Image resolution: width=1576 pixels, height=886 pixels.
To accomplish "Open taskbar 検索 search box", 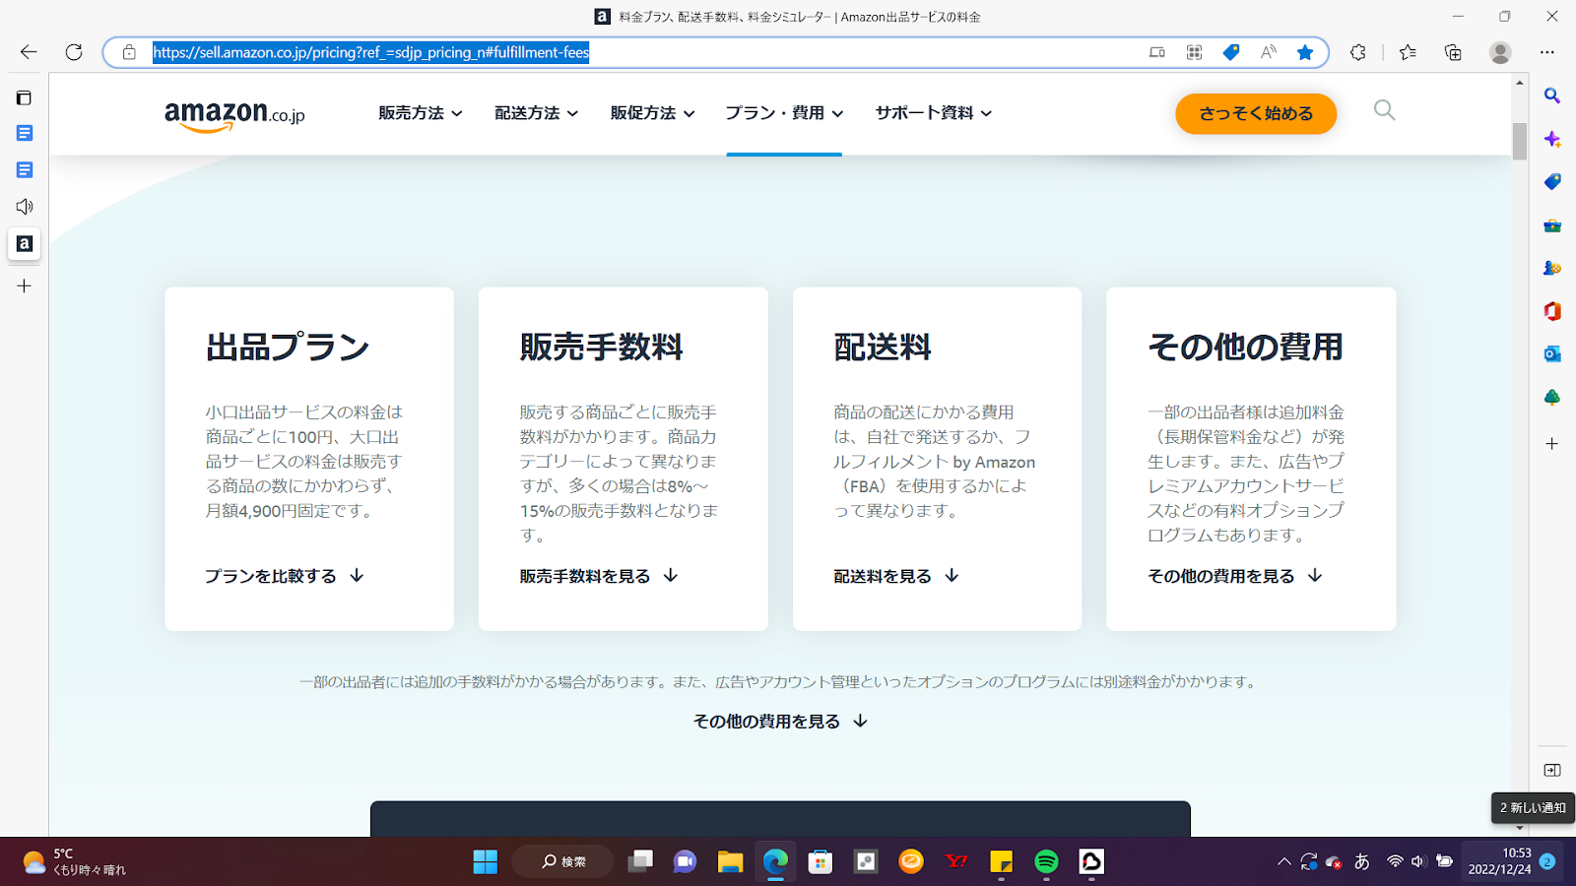I will point(562,861).
